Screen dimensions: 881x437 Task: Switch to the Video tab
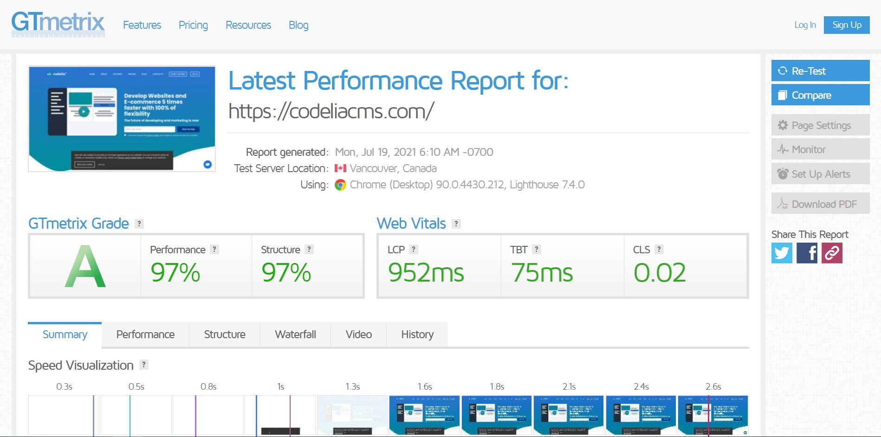pyautogui.click(x=358, y=334)
